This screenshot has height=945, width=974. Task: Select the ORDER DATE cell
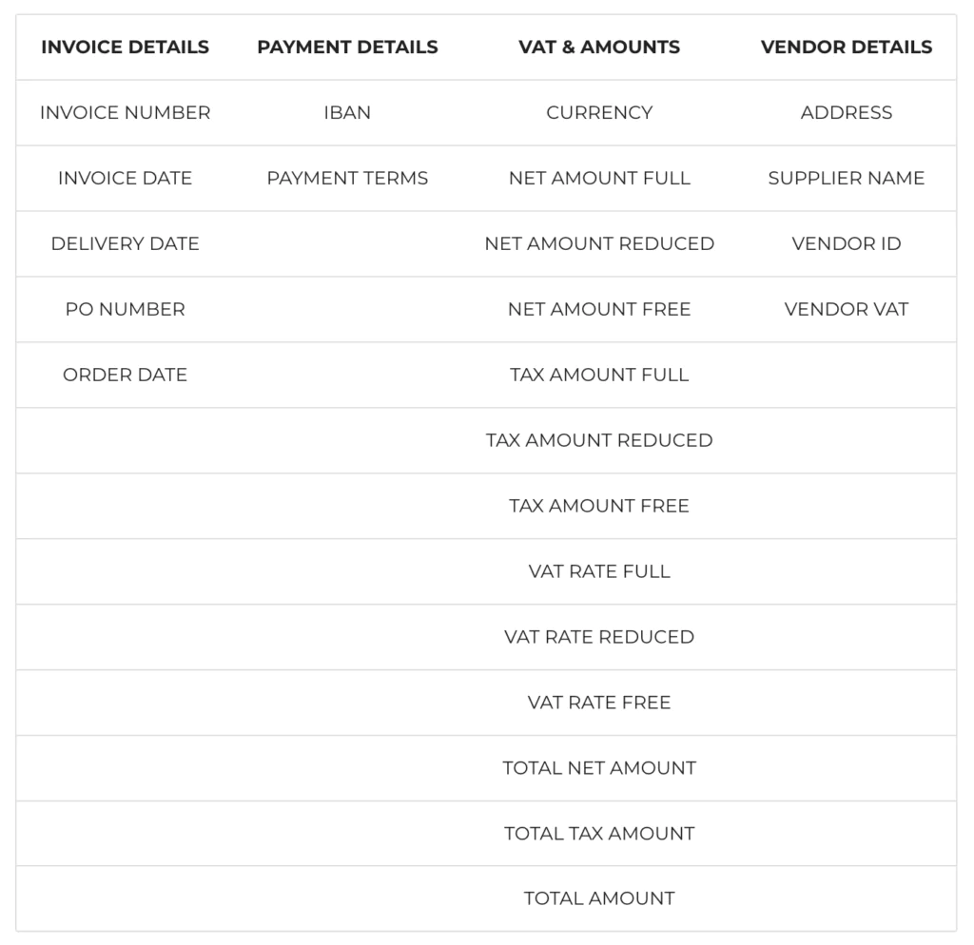coord(125,375)
